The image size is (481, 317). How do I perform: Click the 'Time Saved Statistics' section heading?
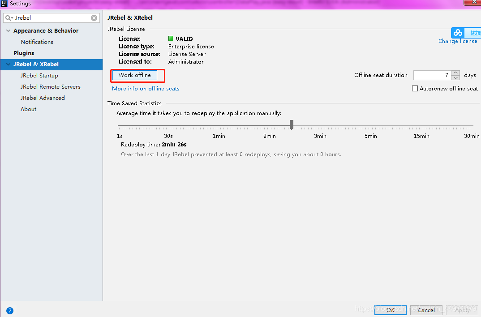134,103
